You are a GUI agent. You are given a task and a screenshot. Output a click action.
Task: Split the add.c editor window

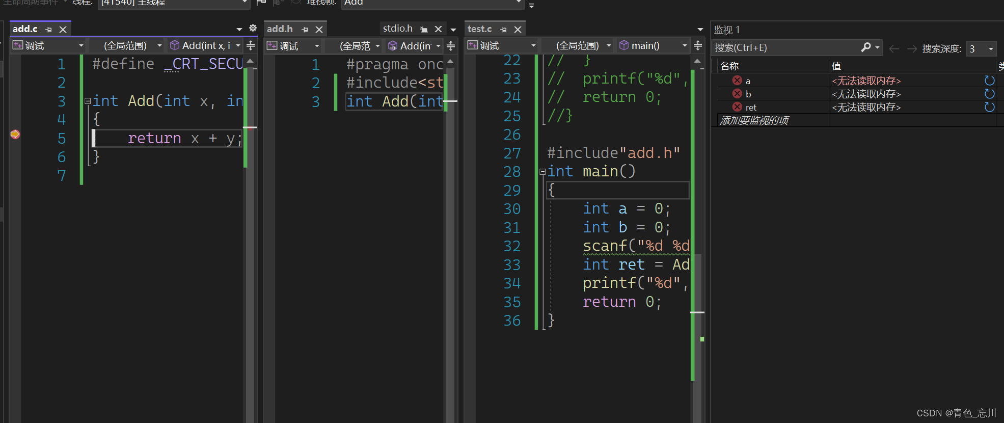(x=251, y=46)
